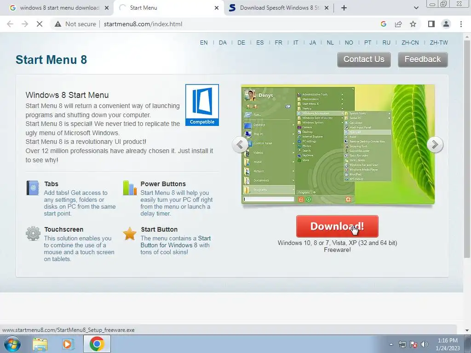Click the Windows Compatible badge
The width and height of the screenshot is (471, 353).
(202, 105)
